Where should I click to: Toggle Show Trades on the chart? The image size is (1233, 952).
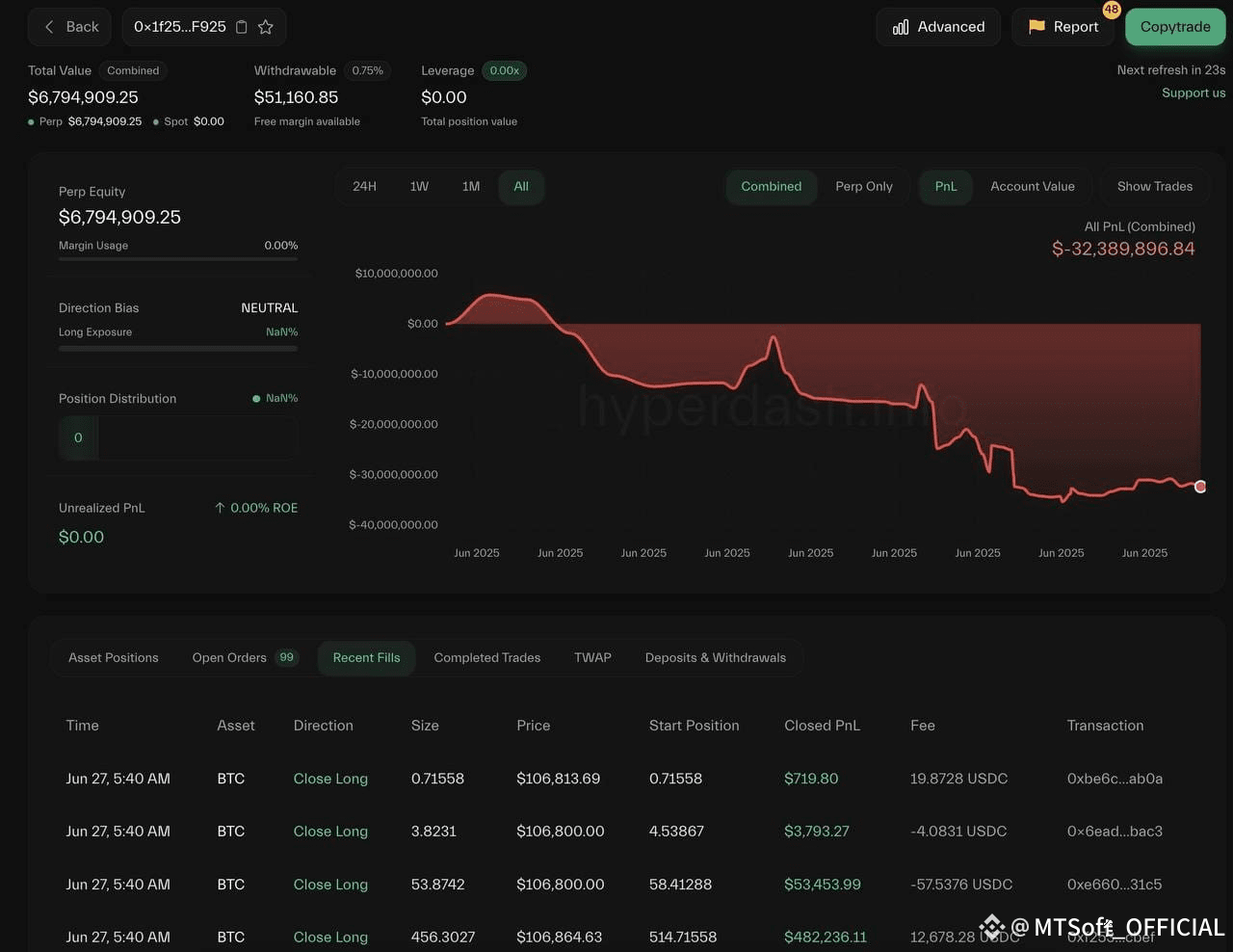1155,186
